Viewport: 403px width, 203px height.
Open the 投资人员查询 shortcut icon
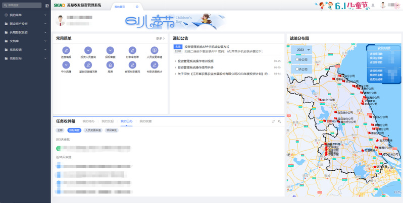[x=88, y=50]
